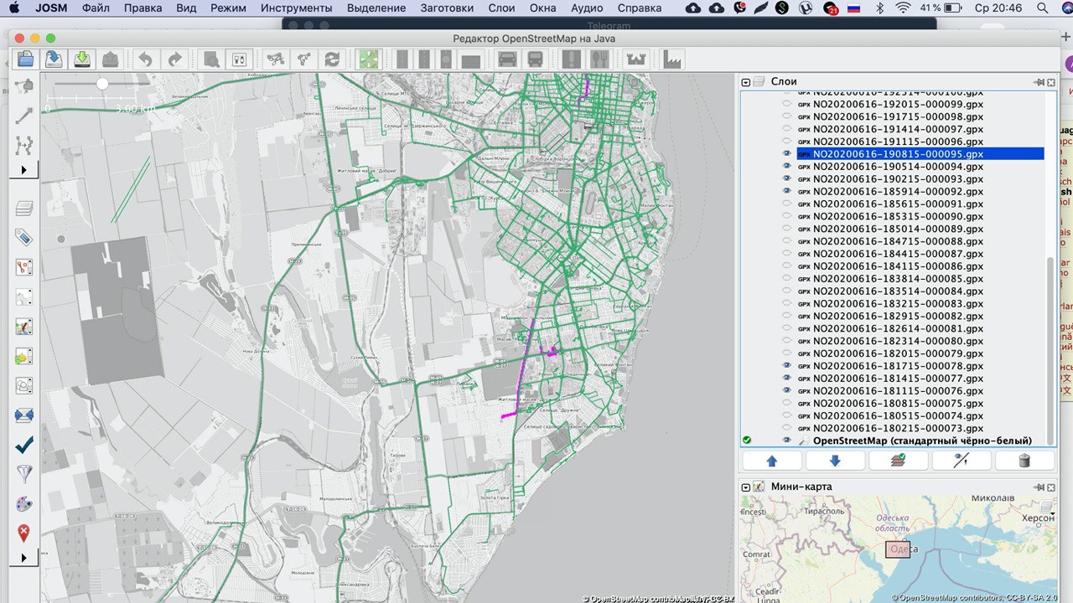Image resolution: width=1073 pixels, height=603 pixels.
Task: Move selected layer up with blue arrow
Action: pos(772,461)
